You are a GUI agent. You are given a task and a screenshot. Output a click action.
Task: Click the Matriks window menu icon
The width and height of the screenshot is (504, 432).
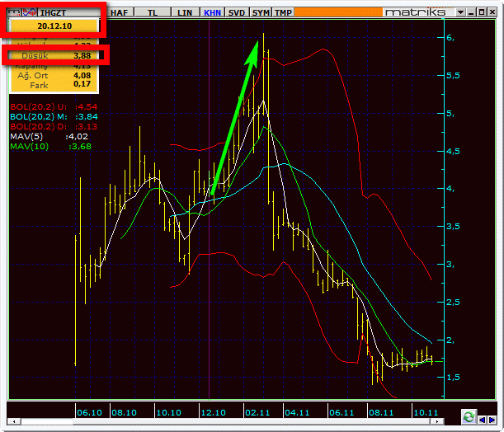coord(15,13)
